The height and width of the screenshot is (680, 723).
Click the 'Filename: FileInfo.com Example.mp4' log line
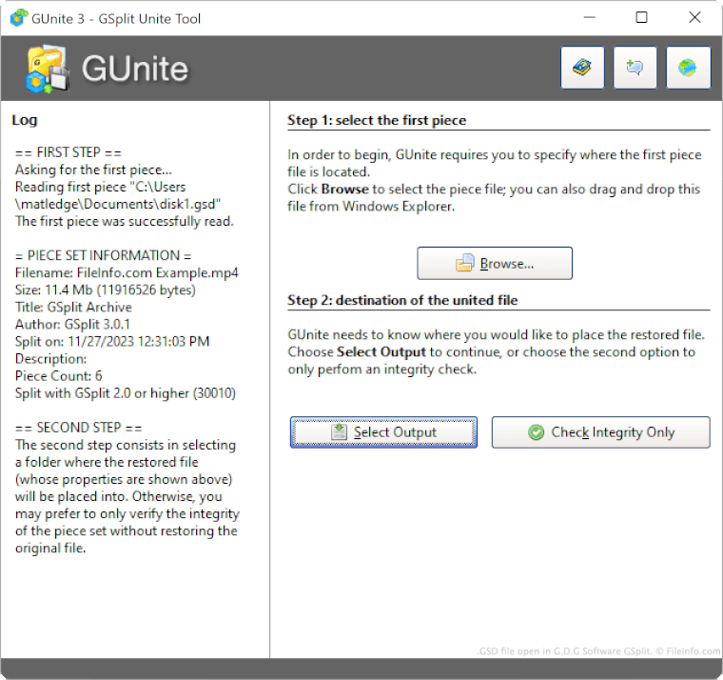pos(127,272)
